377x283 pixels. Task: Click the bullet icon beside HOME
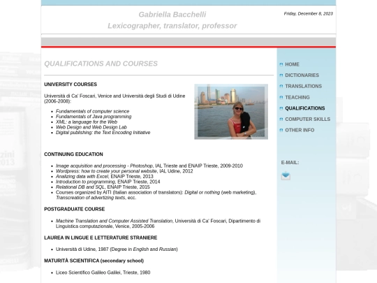click(x=281, y=64)
